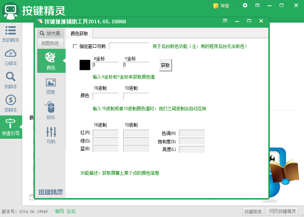Click the window handle input field

(x=129, y=46)
